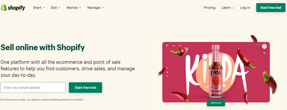
Task: Click the Shopify shopping bag logo
Action: coord(4,8)
